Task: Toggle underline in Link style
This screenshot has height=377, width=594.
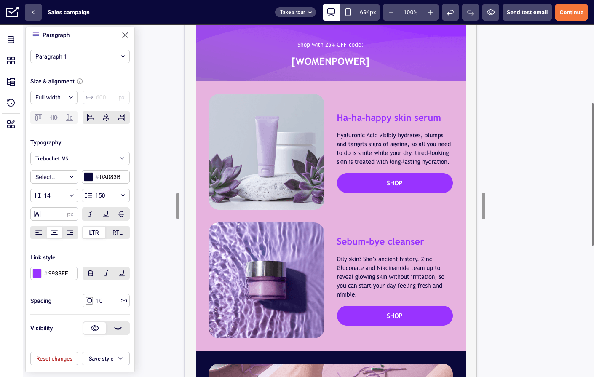Action: coord(122,273)
